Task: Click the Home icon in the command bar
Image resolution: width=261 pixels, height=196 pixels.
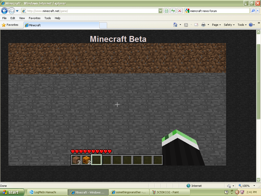Action: coord(175,25)
